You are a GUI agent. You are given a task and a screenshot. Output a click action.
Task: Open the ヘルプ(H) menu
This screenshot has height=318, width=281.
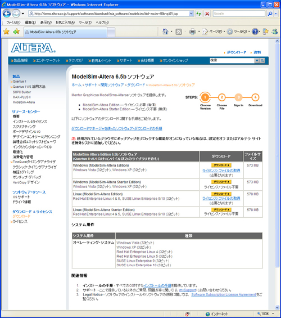(x=102, y=23)
